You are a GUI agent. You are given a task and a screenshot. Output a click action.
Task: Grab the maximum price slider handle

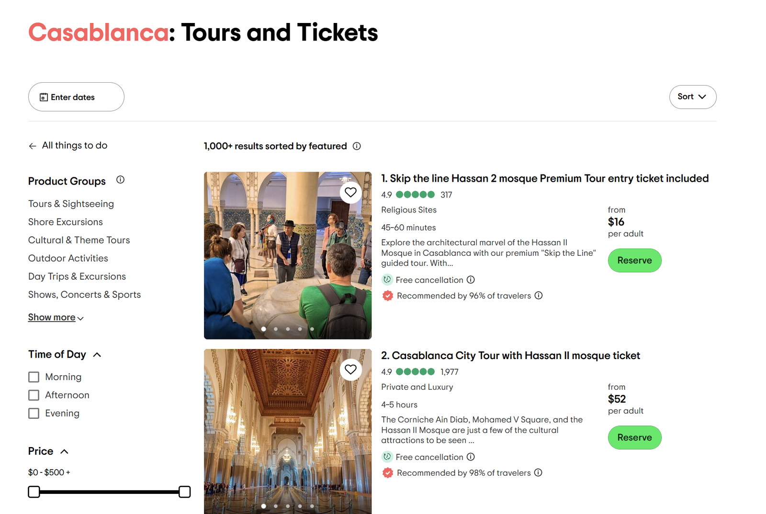tap(184, 492)
